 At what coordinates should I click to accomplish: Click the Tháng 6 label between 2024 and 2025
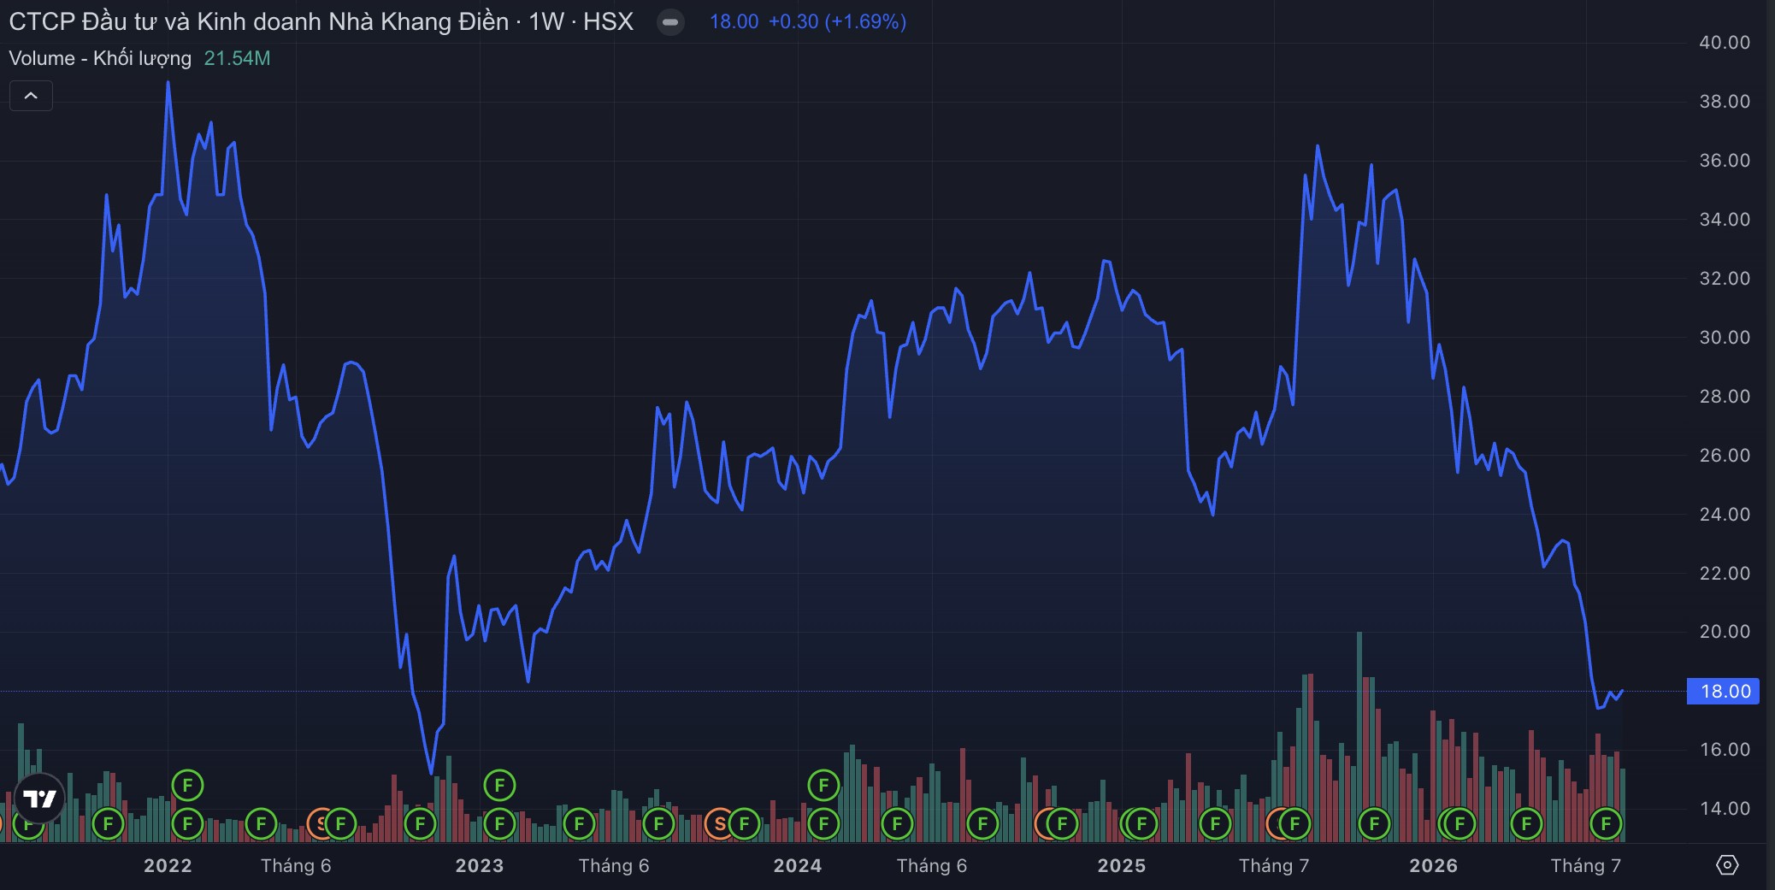pyautogui.click(x=932, y=865)
